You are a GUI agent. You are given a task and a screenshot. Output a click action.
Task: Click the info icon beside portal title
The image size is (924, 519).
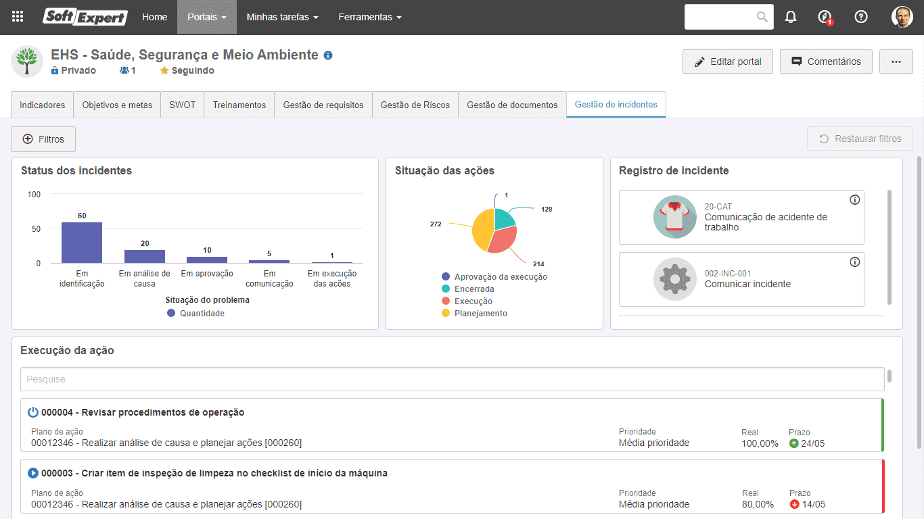point(328,55)
